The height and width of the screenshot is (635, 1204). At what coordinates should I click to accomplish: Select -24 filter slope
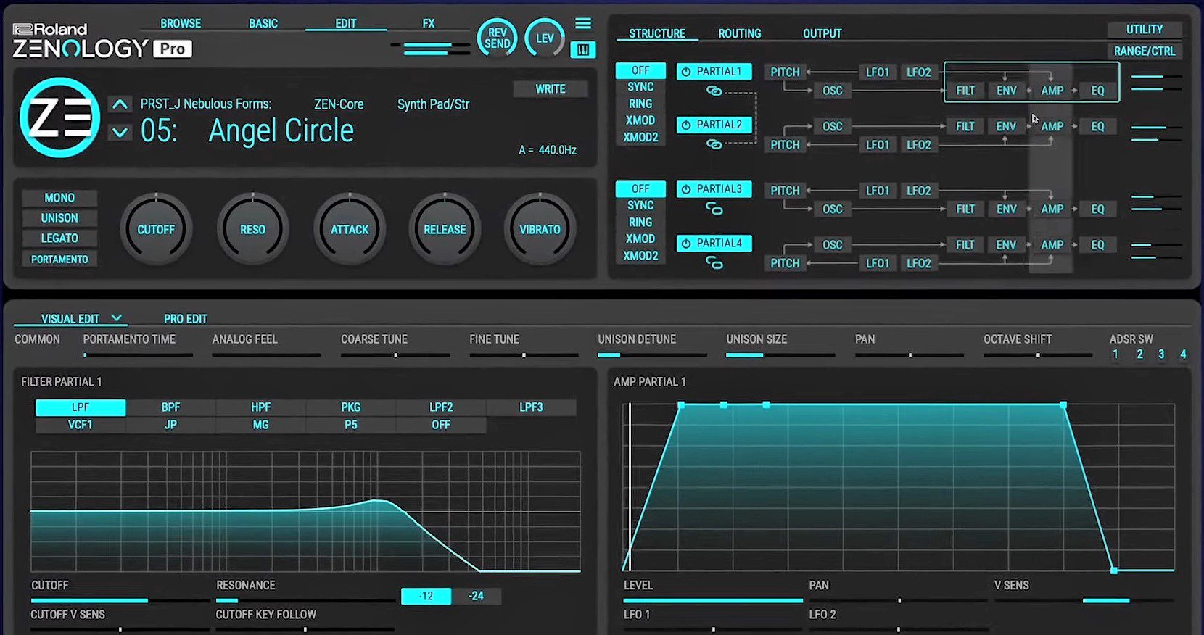476,596
